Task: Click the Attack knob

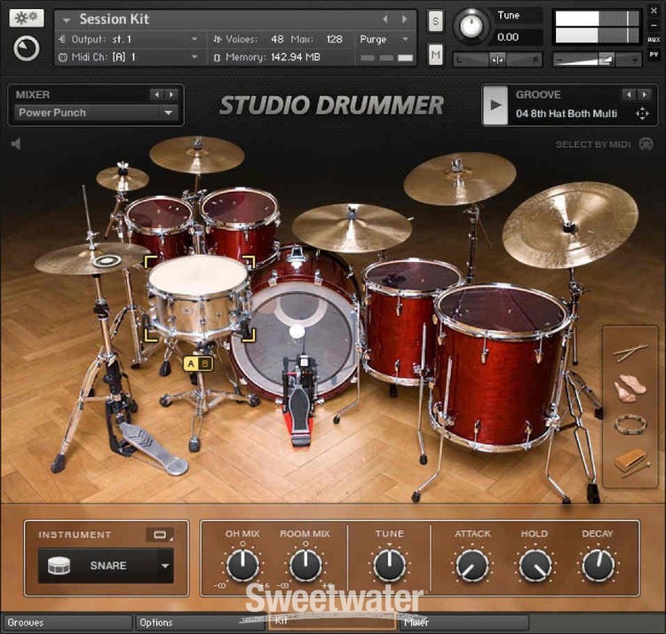Action: point(472,565)
